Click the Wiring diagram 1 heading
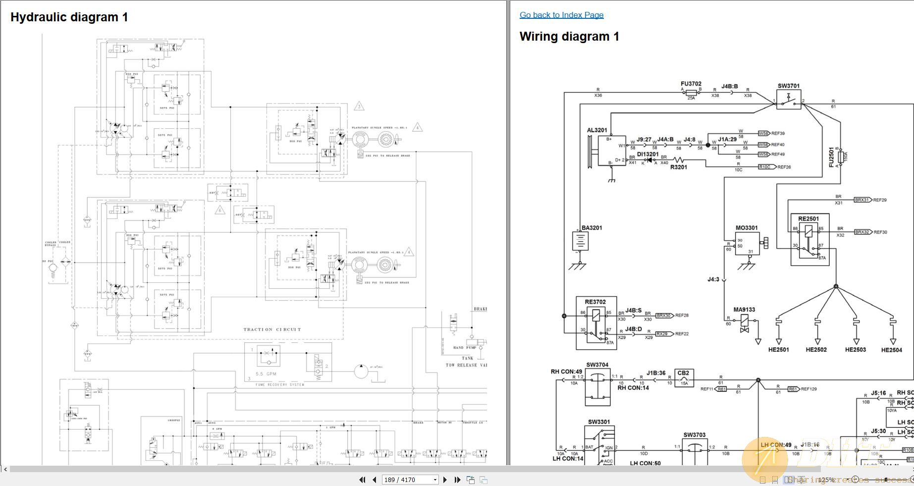 click(569, 36)
